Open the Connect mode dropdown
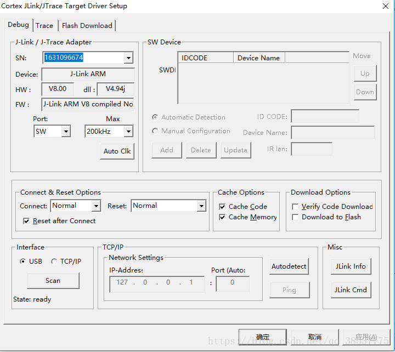 [x=96, y=206]
